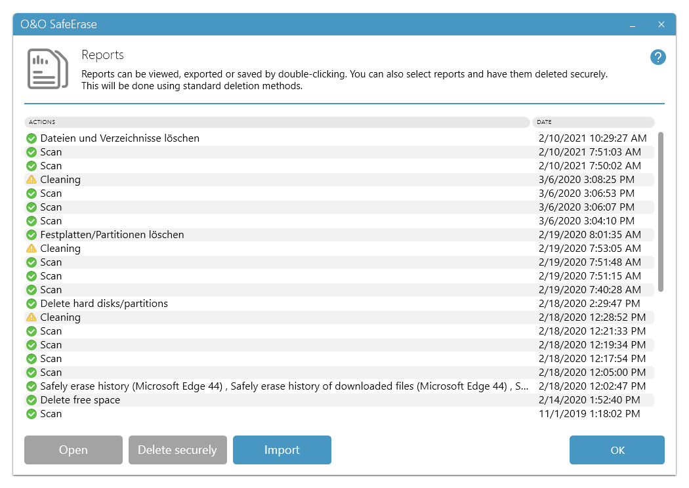Click the O&O SafeErase title bar text
Image resolution: width=689 pixels, height=488 pixels.
59,24
